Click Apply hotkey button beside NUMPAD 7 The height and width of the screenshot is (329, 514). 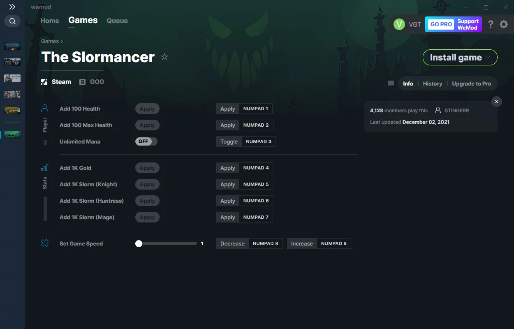[x=228, y=217]
